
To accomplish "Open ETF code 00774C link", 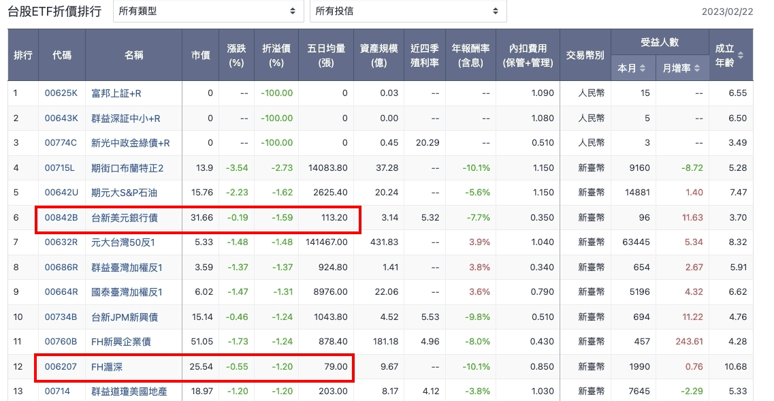I will (x=61, y=143).
